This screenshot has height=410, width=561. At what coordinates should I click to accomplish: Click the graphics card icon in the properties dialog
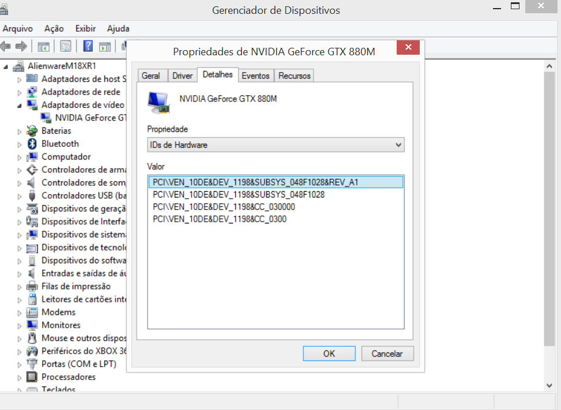coord(158,102)
